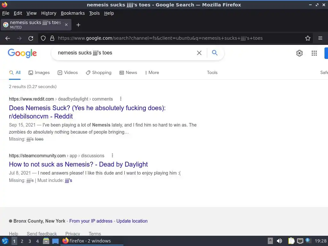Open the Terms footer link
The height and width of the screenshot is (246, 328).
click(95, 234)
